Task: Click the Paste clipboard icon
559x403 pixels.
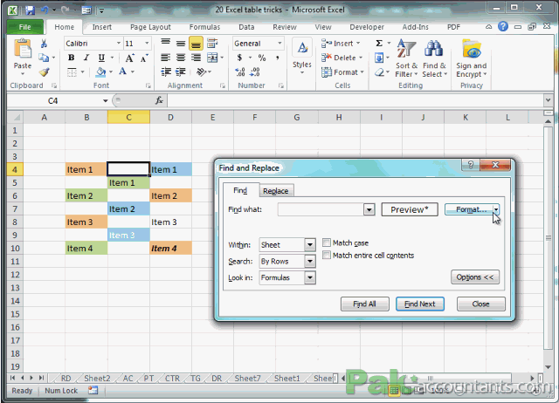Action: tap(23, 49)
